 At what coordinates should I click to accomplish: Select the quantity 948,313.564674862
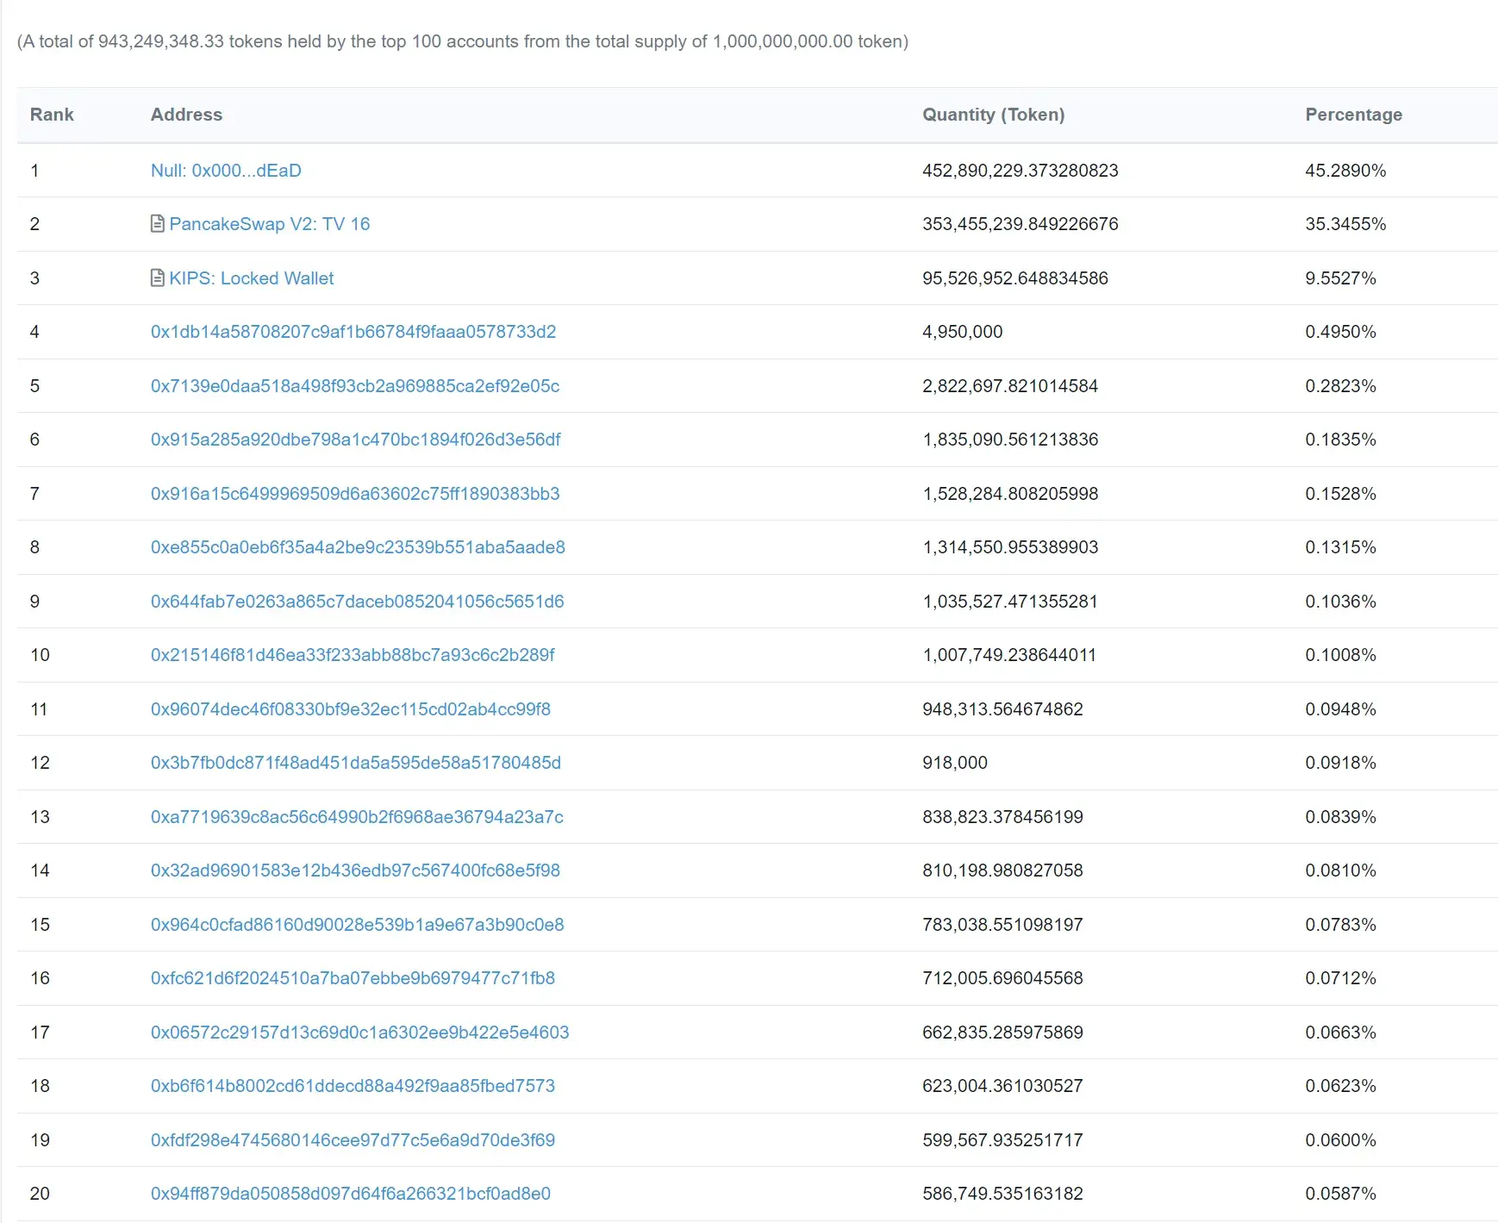point(1002,709)
